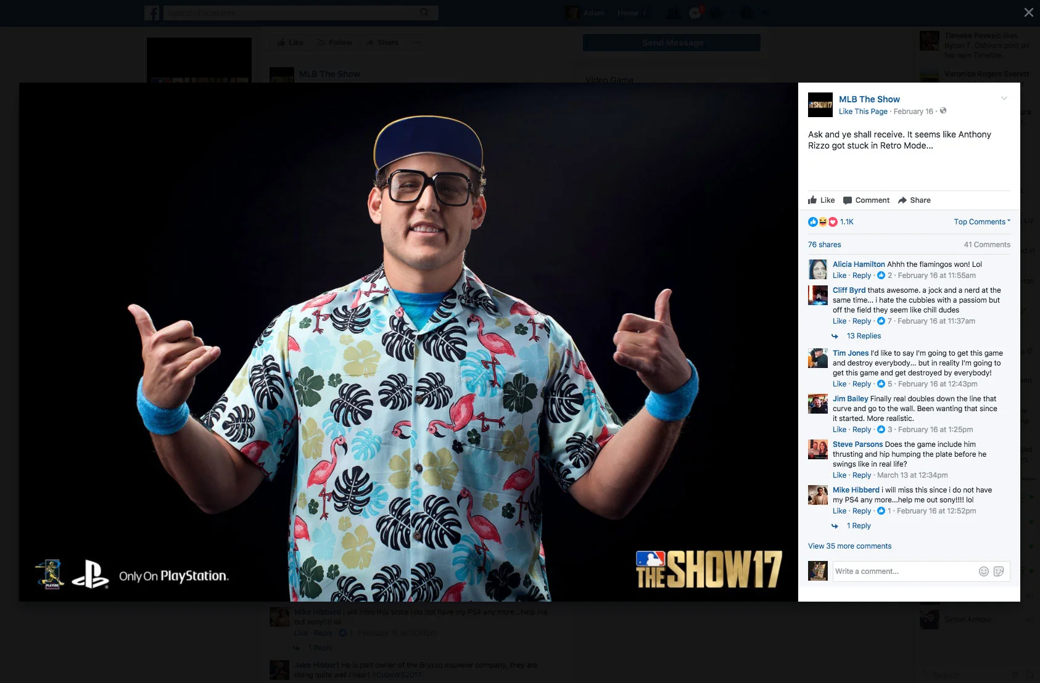Click Facebook logo in background page
The height and width of the screenshot is (683, 1040).
coord(152,12)
